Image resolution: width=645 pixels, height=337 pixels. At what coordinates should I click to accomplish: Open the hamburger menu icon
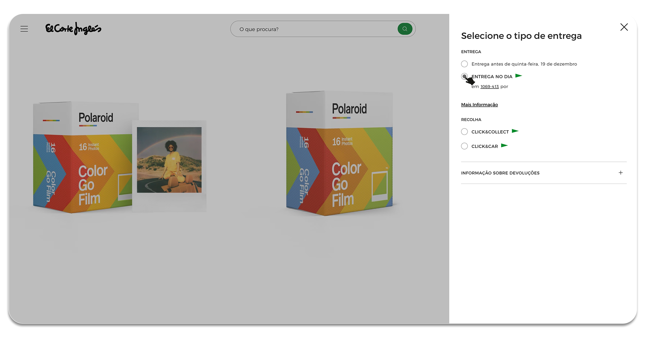(24, 29)
